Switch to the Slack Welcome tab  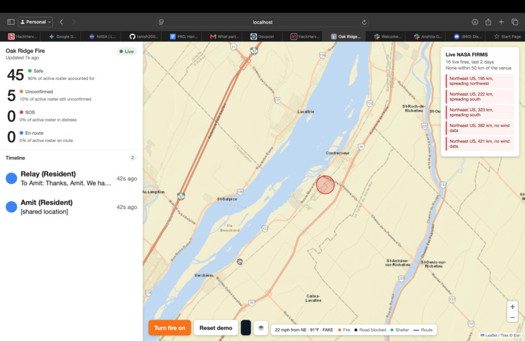tap(387, 36)
